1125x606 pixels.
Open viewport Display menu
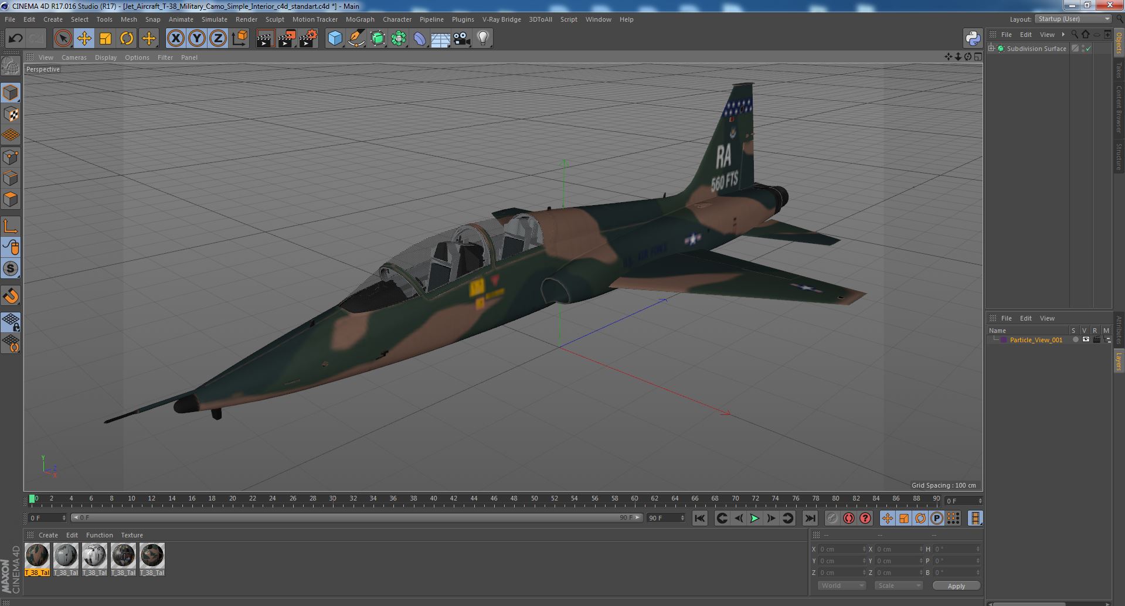tap(106, 57)
